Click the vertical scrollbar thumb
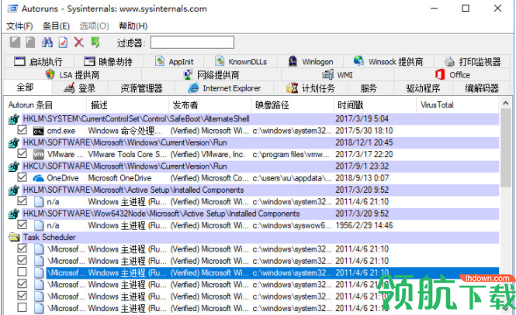The width and height of the screenshot is (516, 315). (x=506, y=148)
